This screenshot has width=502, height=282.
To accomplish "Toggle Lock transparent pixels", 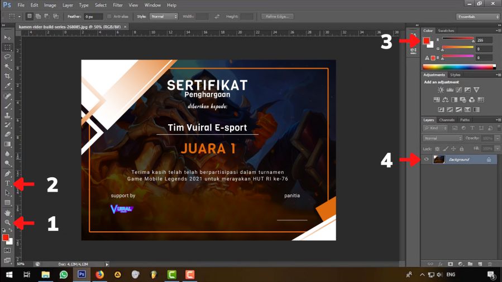I will 437,149.
